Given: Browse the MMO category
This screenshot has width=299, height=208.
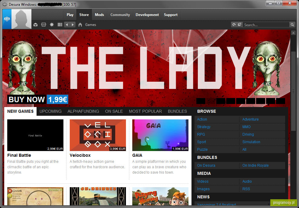Looking at the screenshot, I should tap(246, 127).
